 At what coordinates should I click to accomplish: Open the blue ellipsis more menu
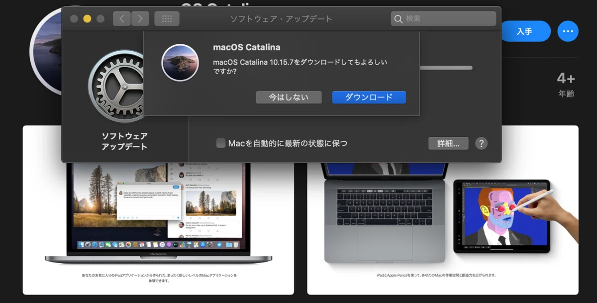pos(568,31)
